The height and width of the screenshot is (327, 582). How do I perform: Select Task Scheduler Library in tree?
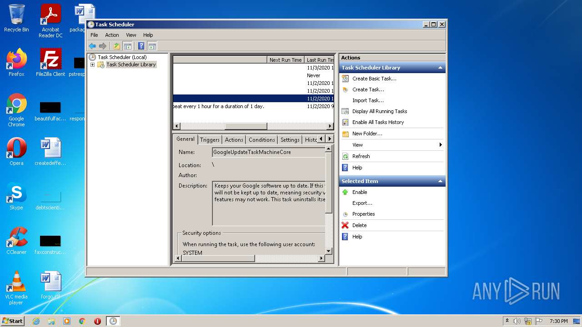(131, 64)
